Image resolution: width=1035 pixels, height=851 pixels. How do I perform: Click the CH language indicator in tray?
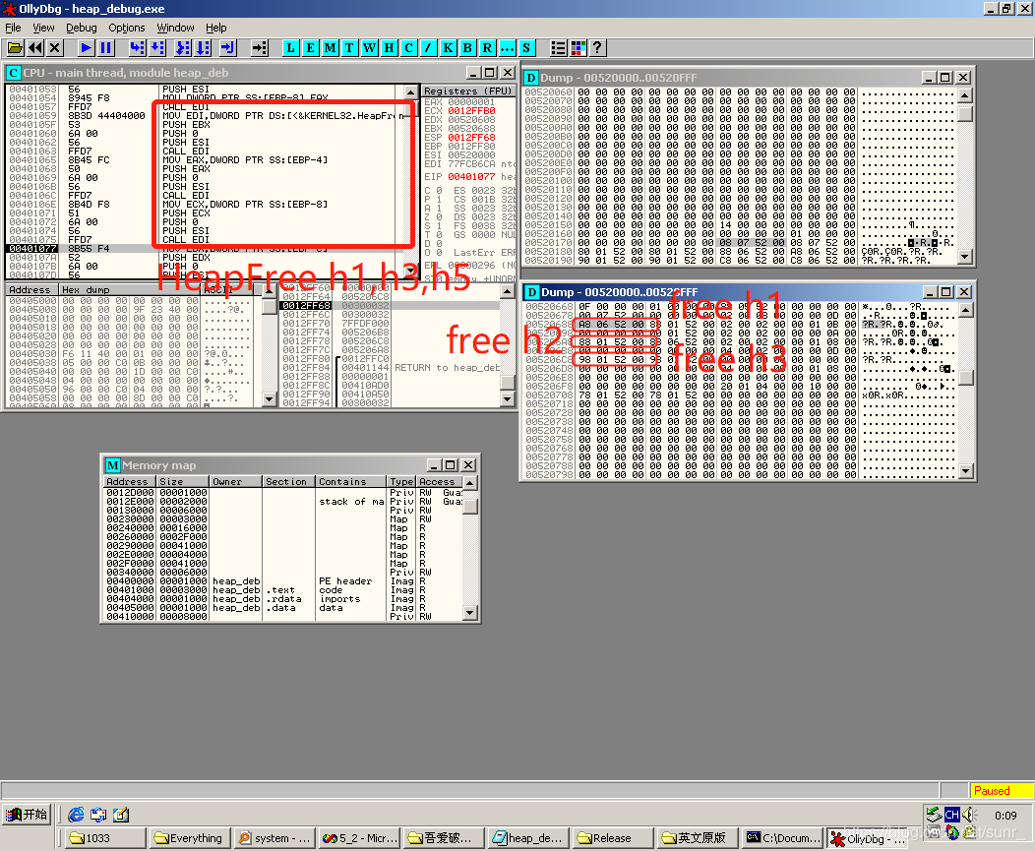[951, 815]
